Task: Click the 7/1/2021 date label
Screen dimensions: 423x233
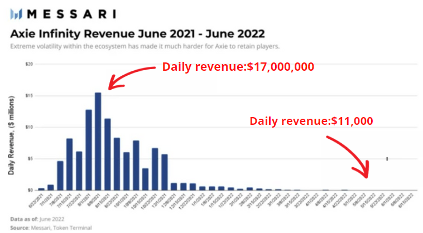Action: [47, 200]
